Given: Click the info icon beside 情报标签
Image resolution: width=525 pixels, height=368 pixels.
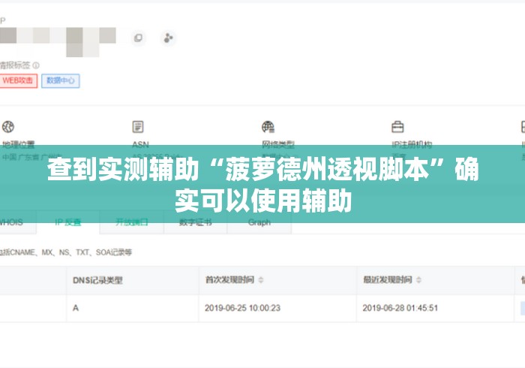Looking at the screenshot, I should [36, 65].
